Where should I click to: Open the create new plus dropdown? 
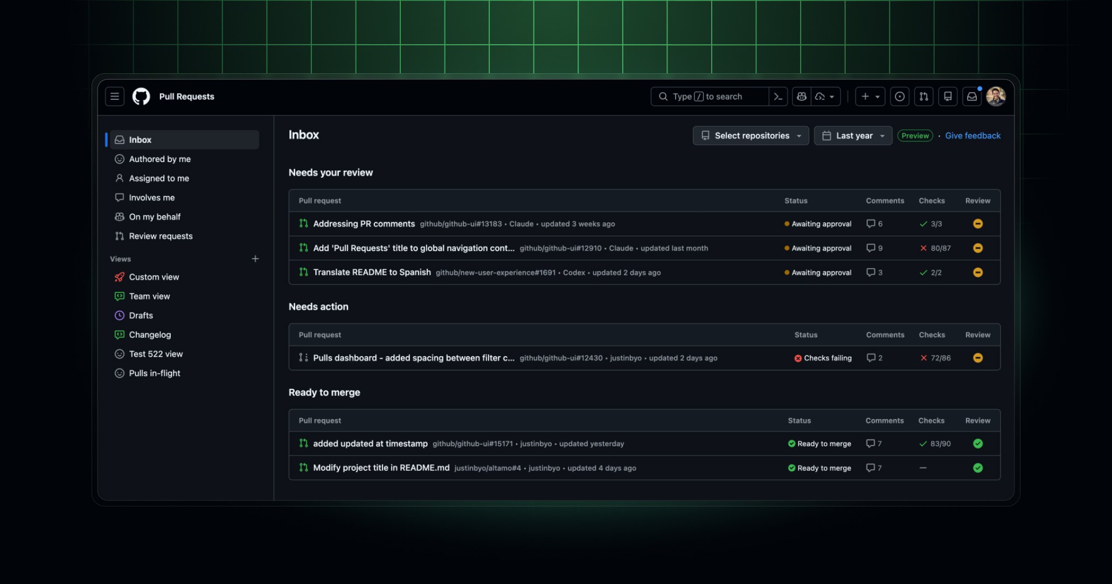(870, 96)
